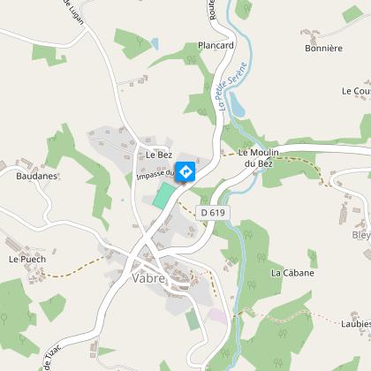Click the de Tizac road label

coord(52,357)
